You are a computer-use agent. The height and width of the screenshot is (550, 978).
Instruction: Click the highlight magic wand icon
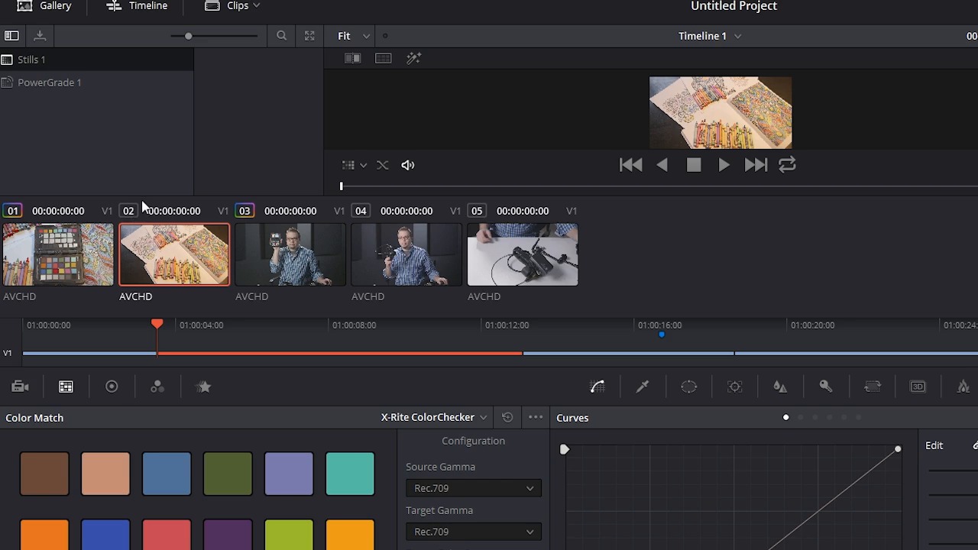coord(413,58)
